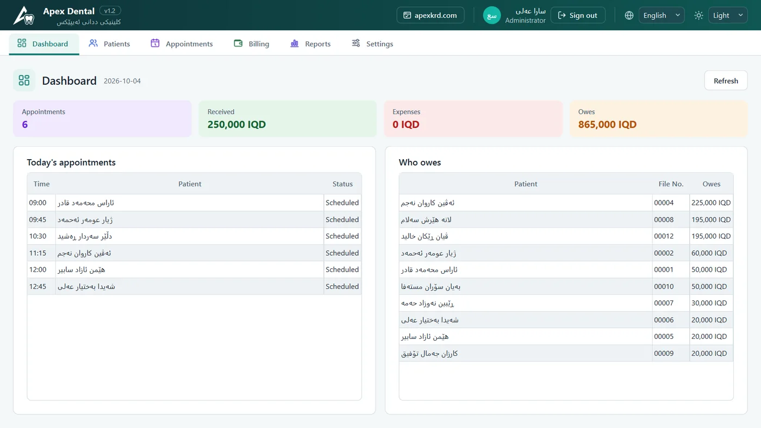Open the Billing tab
The image size is (761, 428).
click(252, 44)
